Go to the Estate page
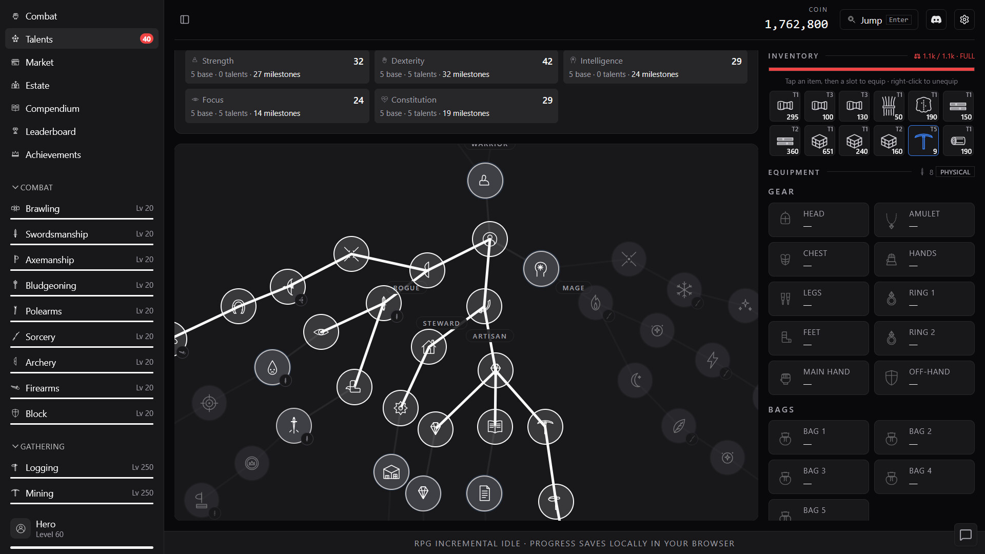985x554 pixels. point(82,86)
